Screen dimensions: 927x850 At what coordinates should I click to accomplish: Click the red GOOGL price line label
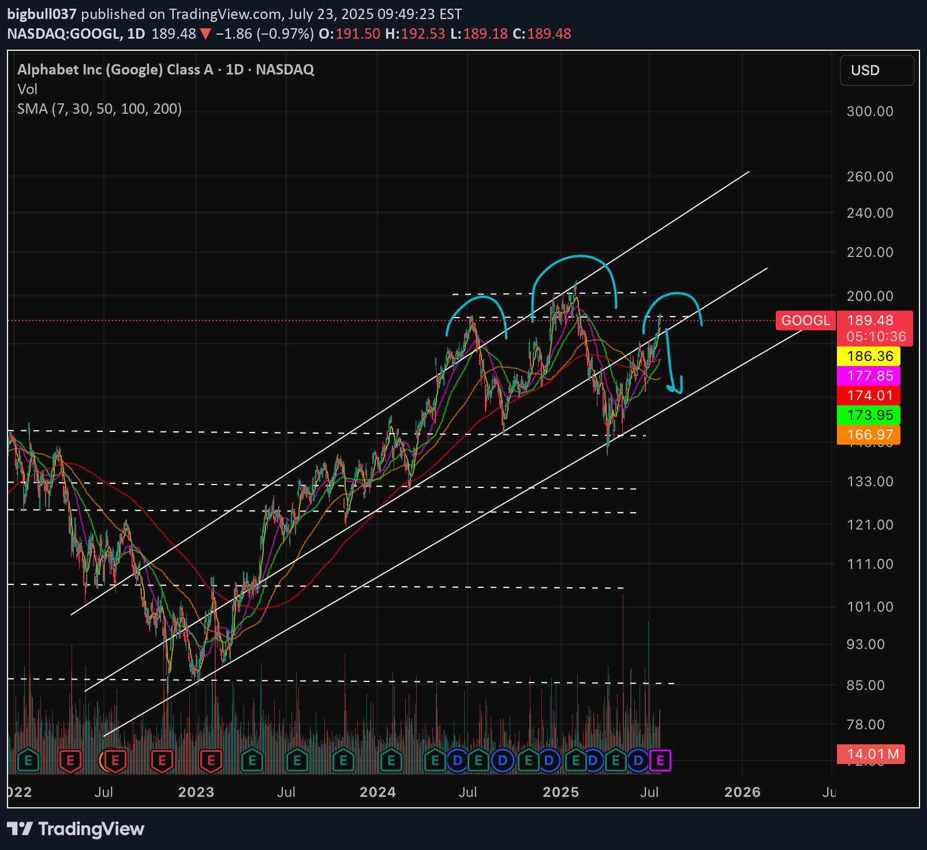pyautogui.click(x=805, y=320)
